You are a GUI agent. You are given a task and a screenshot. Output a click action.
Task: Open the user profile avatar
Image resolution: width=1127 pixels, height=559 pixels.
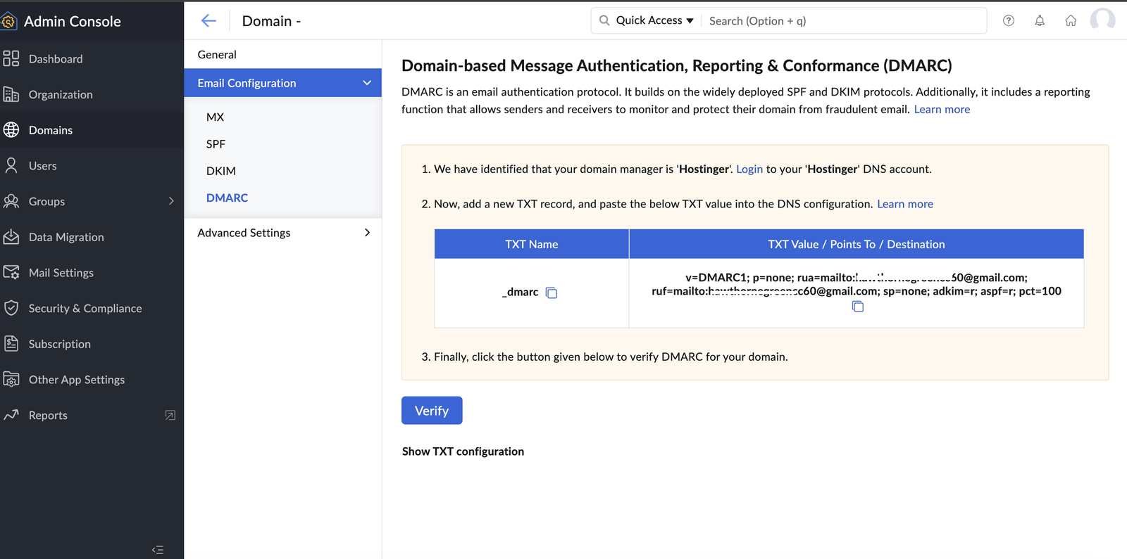1102,20
